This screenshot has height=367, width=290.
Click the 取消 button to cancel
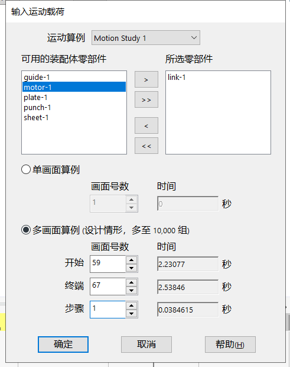[x=146, y=345]
